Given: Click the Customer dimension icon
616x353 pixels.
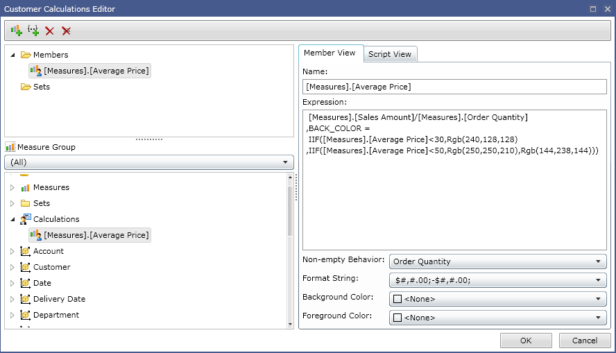Looking at the screenshot, I should (x=25, y=267).
